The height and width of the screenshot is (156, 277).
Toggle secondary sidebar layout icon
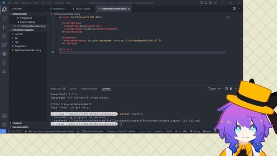coord(210,3)
